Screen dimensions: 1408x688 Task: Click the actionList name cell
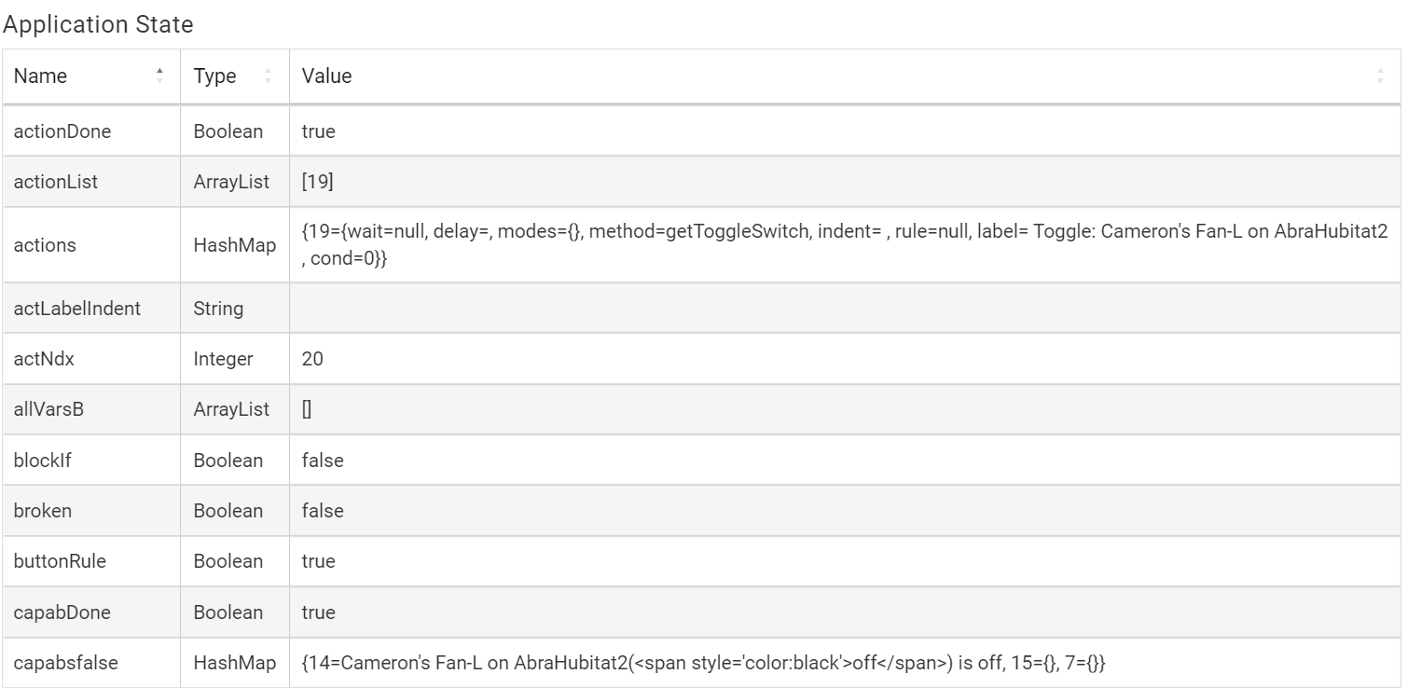(x=56, y=183)
